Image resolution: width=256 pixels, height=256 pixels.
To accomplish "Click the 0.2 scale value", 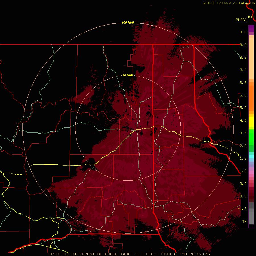I will (243, 184).
